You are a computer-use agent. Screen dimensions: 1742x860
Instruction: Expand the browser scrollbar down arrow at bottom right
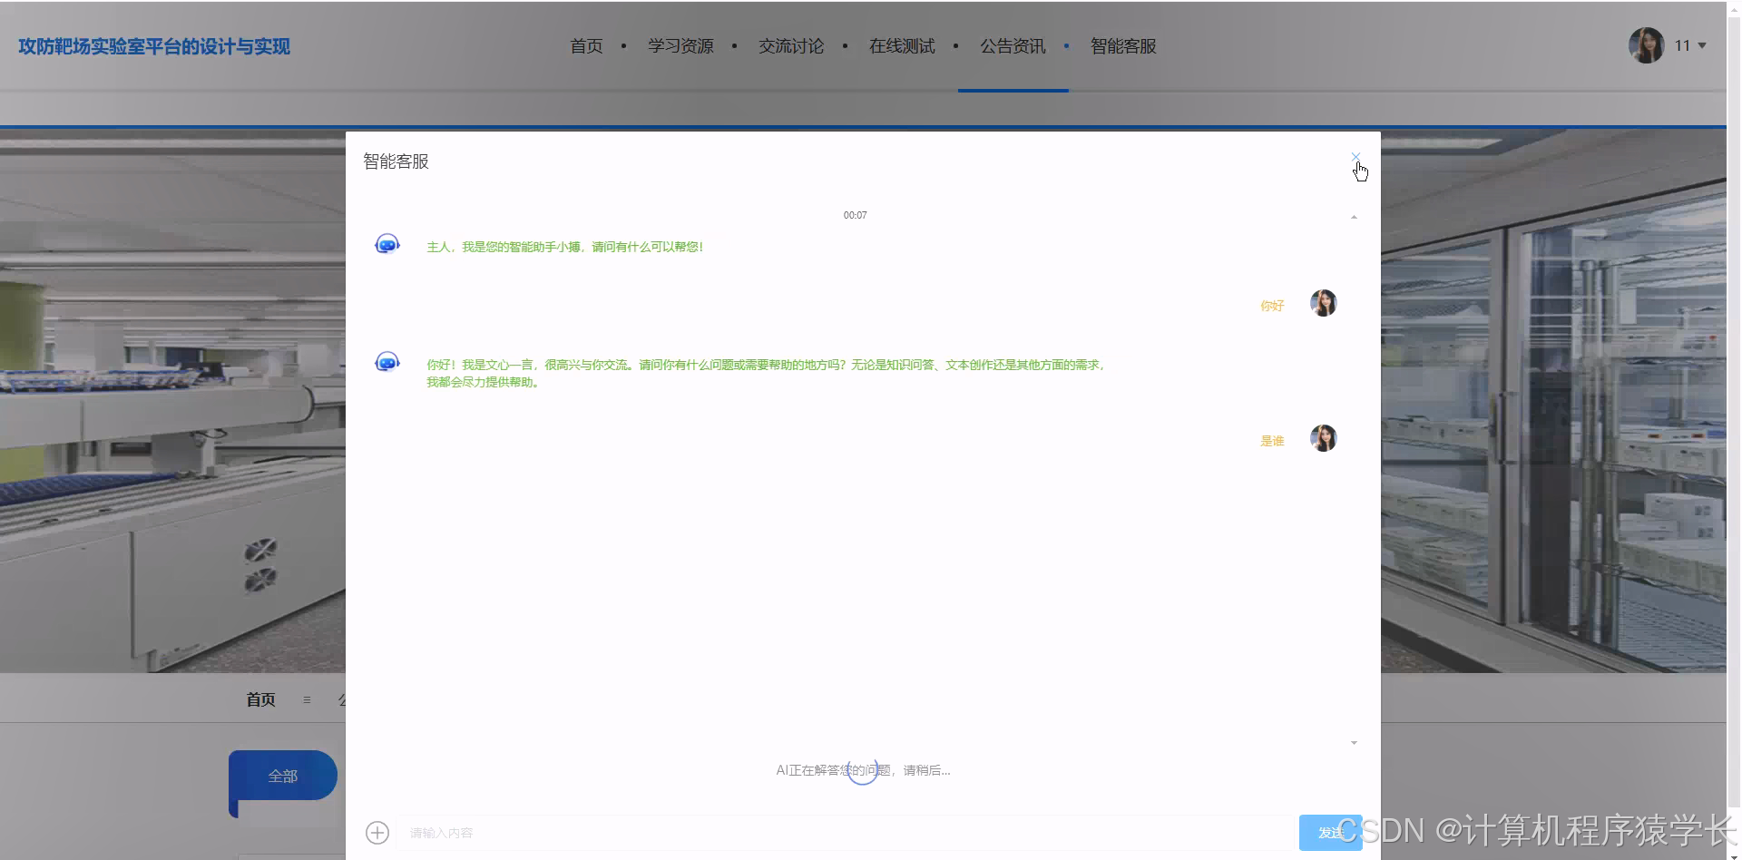[1734, 853]
